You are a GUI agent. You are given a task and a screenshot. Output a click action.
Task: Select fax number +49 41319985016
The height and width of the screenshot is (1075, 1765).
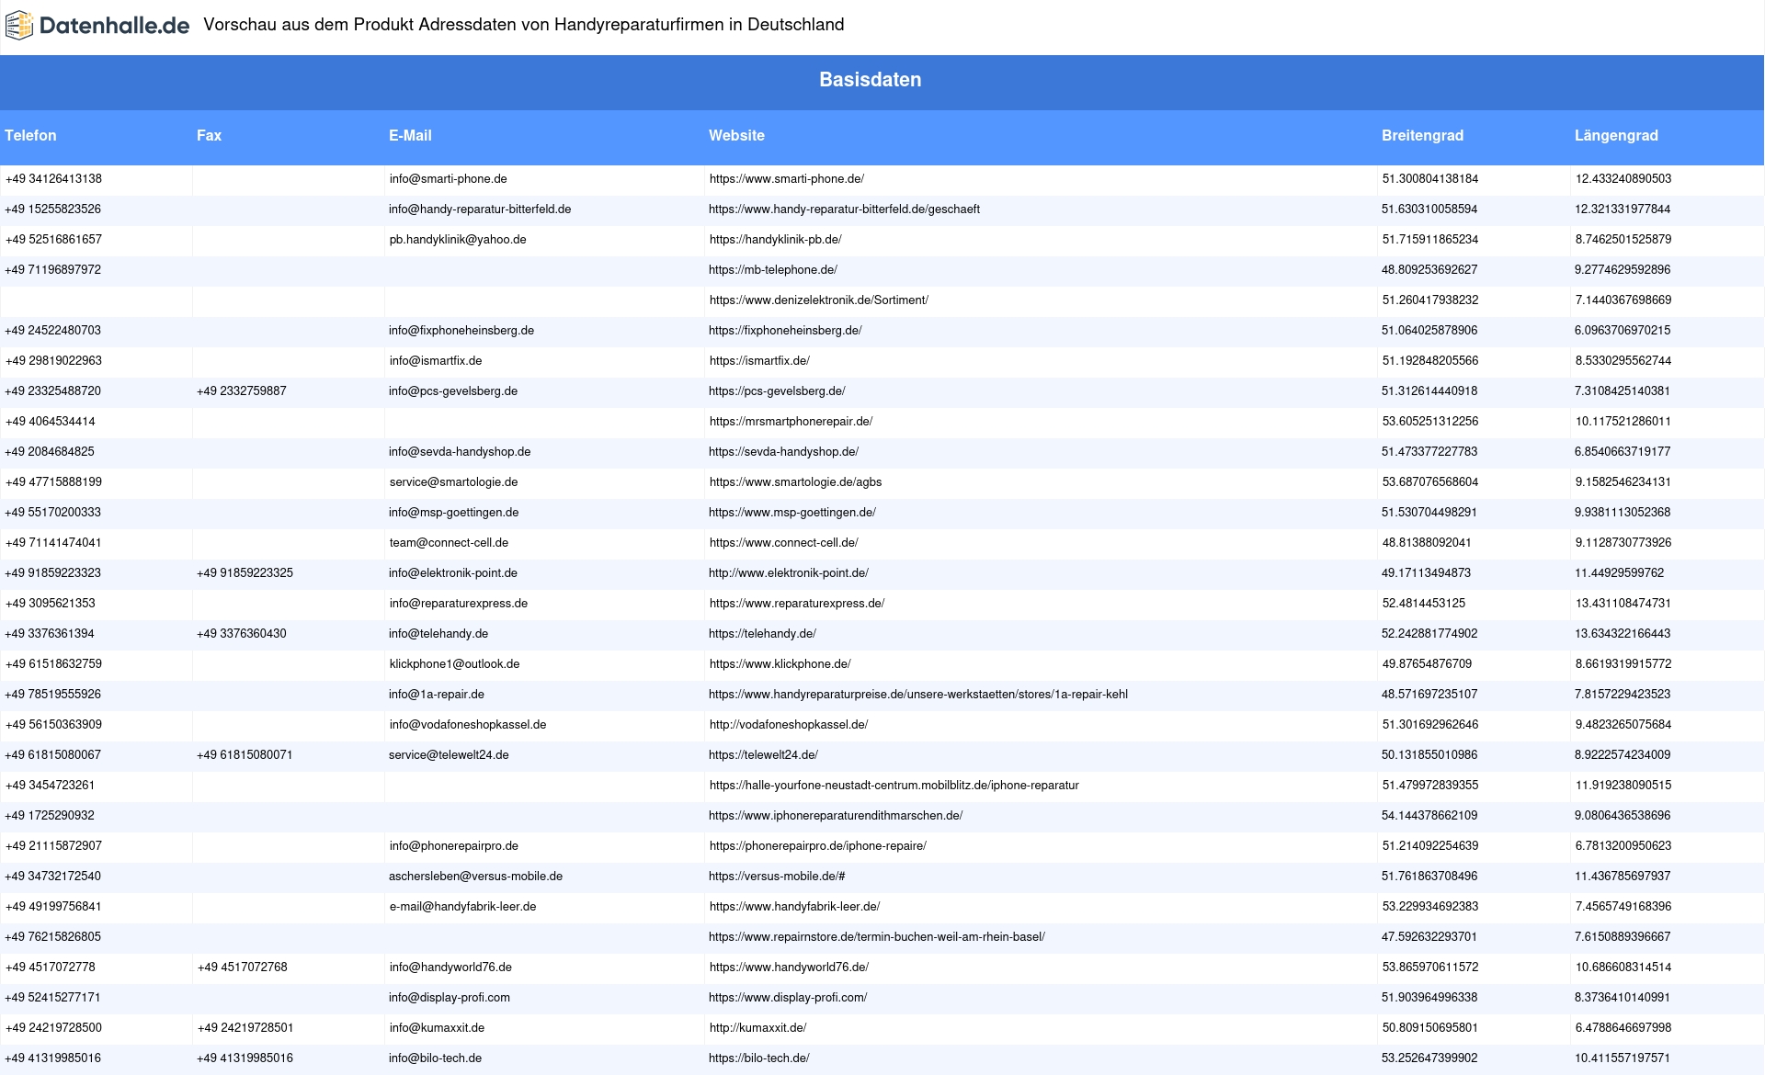click(245, 1058)
